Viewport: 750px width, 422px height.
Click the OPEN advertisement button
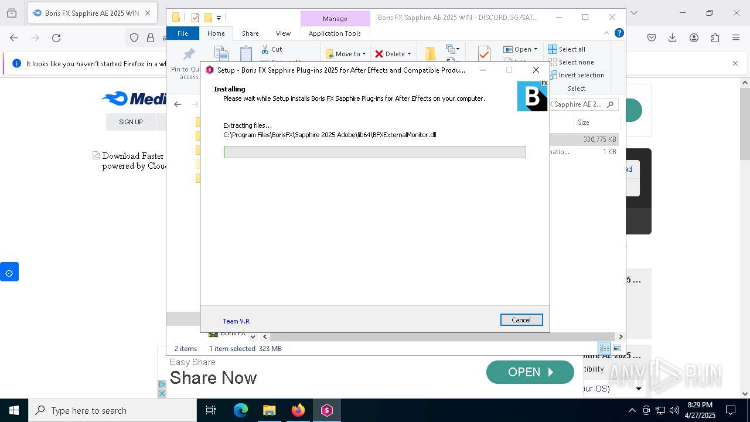tap(530, 372)
